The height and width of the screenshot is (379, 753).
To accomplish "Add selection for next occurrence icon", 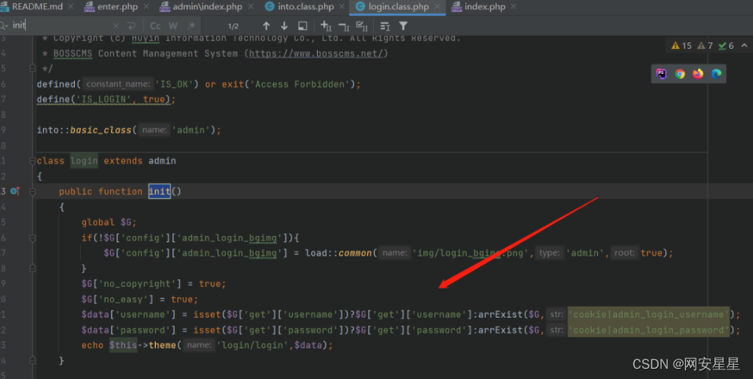I will point(326,26).
